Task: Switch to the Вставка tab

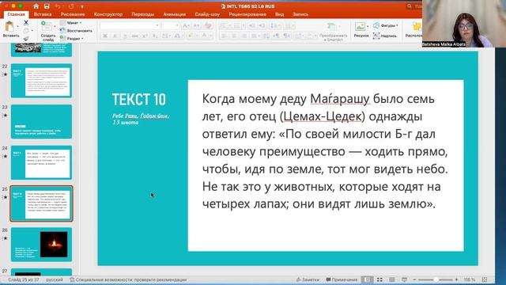Action: 43,14
